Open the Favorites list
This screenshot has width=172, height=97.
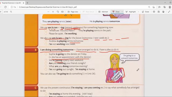(x=159, y=7)
